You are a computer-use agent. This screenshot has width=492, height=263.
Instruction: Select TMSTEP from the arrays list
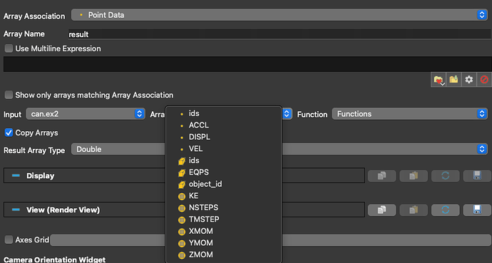(x=223, y=220)
